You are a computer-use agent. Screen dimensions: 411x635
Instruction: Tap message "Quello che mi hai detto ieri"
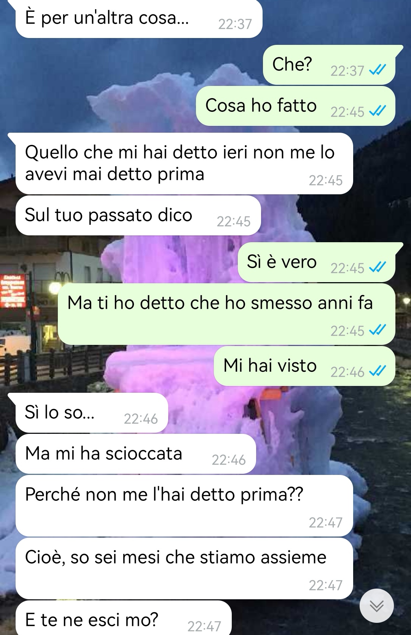(x=184, y=164)
